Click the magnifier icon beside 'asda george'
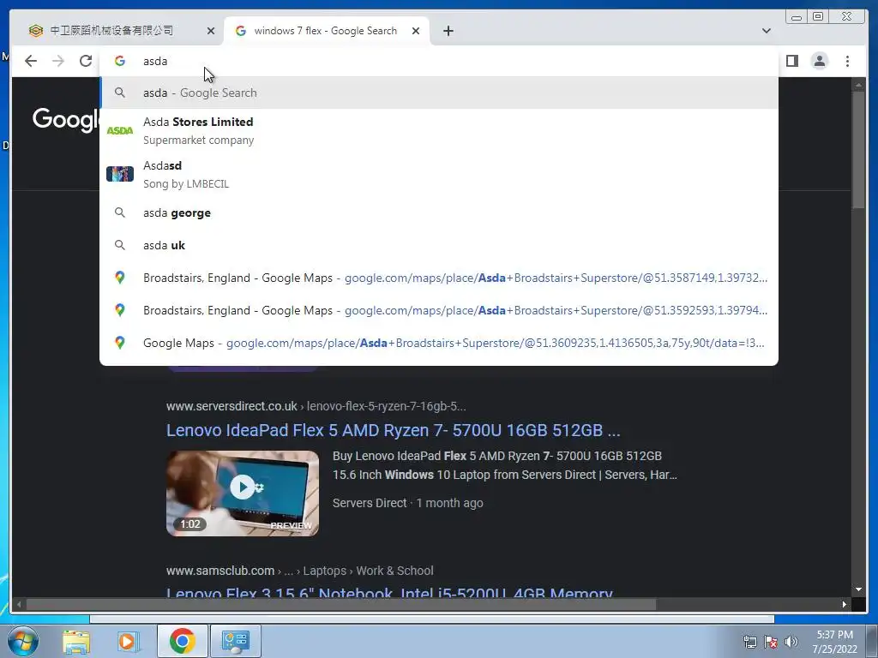The width and height of the screenshot is (878, 658). (120, 212)
